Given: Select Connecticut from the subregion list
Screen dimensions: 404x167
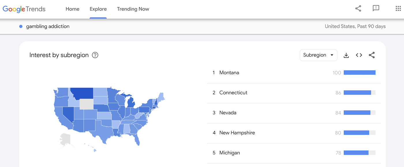Looking at the screenshot, I should point(233,93).
